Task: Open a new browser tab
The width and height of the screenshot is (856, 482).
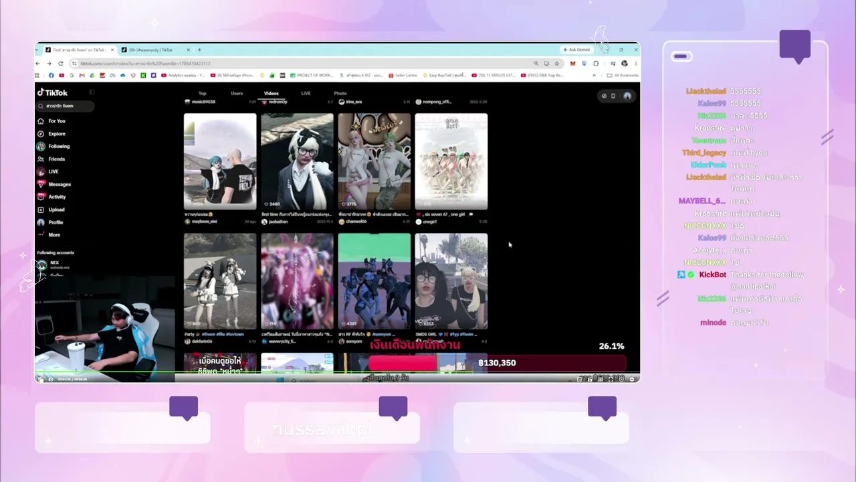Action: point(199,50)
